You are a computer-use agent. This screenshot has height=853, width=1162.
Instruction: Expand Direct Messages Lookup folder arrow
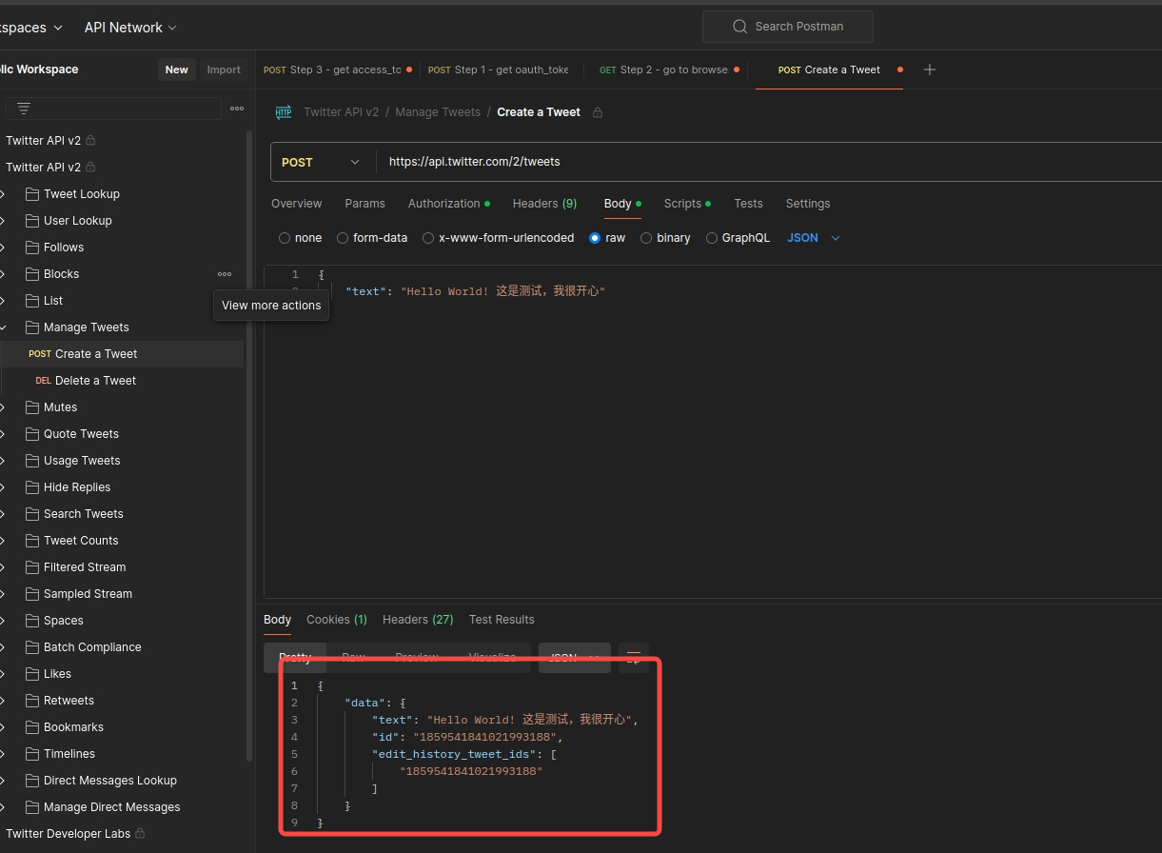point(4,781)
